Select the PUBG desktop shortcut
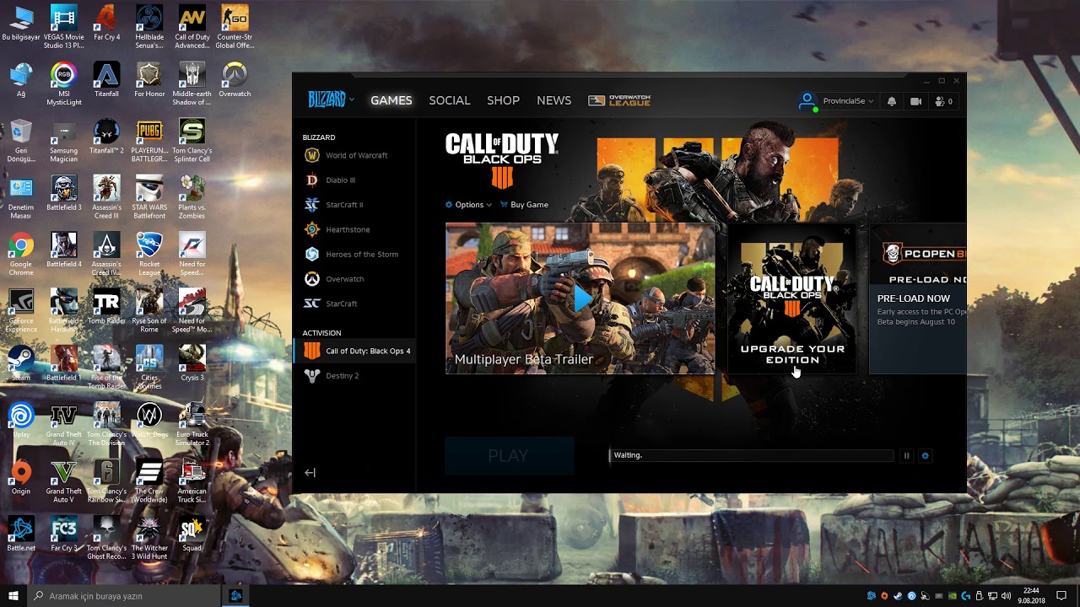Viewport: 1080px width, 607px height. [149, 141]
